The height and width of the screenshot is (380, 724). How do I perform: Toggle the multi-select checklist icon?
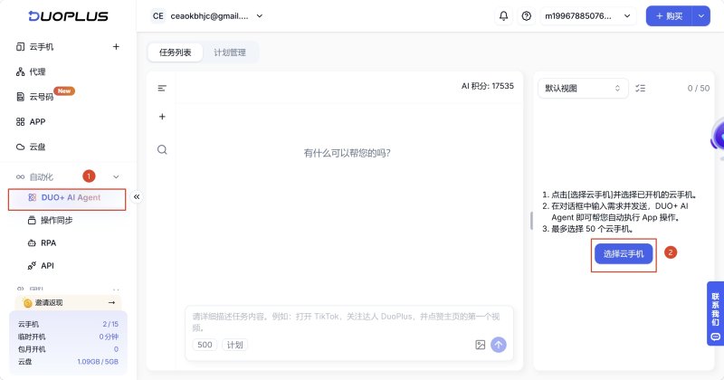tap(641, 88)
